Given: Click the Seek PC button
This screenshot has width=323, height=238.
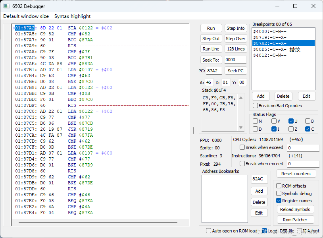Looking at the screenshot, I should click(x=235, y=71).
